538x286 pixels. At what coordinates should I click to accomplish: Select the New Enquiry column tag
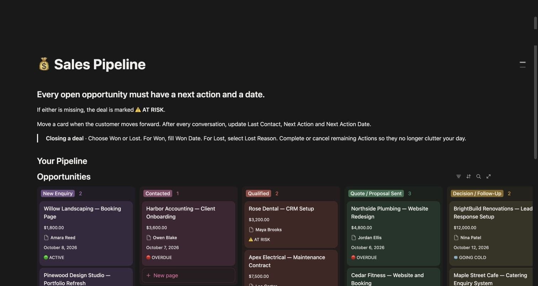click(x=58, y=194)
